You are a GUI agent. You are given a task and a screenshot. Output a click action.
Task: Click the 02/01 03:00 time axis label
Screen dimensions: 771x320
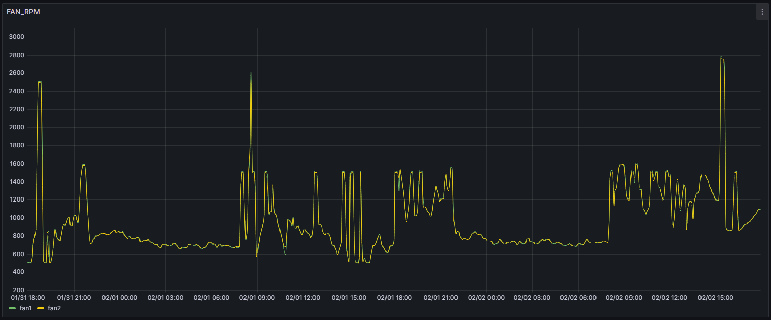(x=165, y=298)
